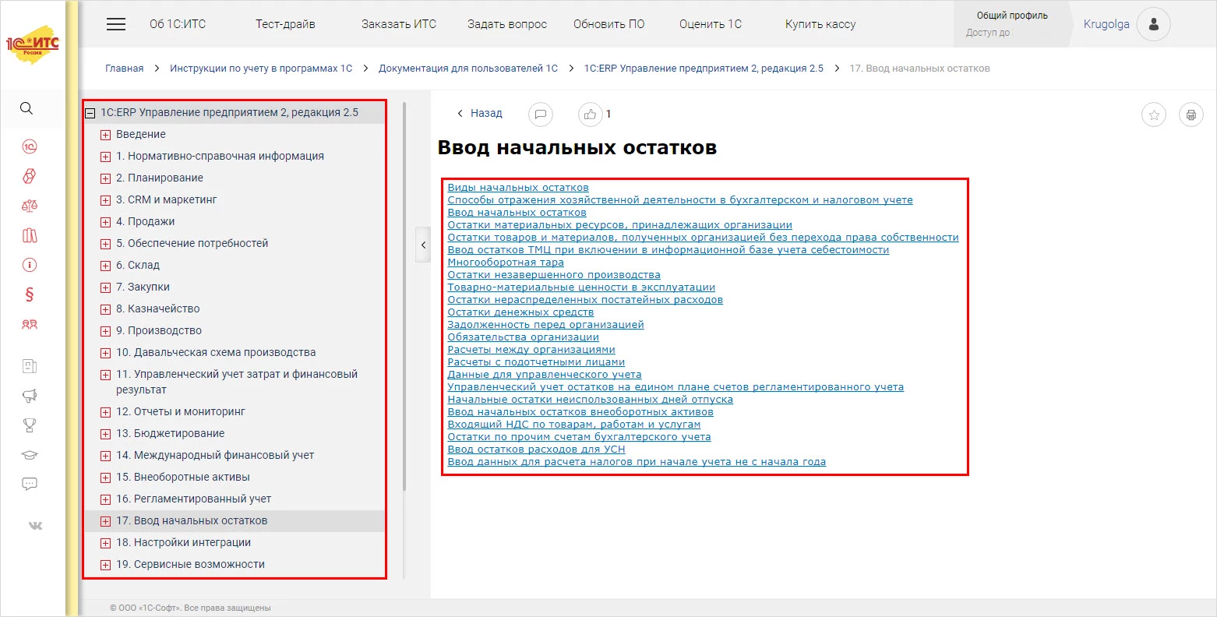Expand 17. Ввод начальных остатков node

(105, 521)
